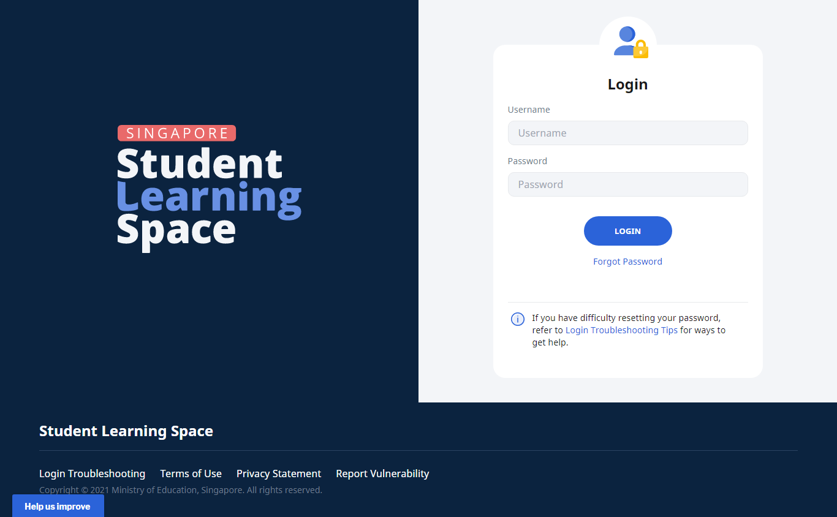The height and width of the screenshot is (517, 837).
Task: Click the red SINGAPORE badge in logo
Action: click(176, 133)
